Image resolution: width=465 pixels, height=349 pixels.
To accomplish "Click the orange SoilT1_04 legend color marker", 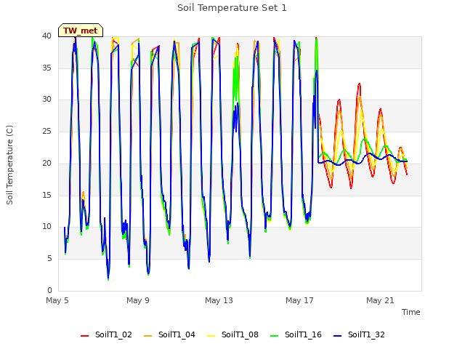I will [147, 336].
